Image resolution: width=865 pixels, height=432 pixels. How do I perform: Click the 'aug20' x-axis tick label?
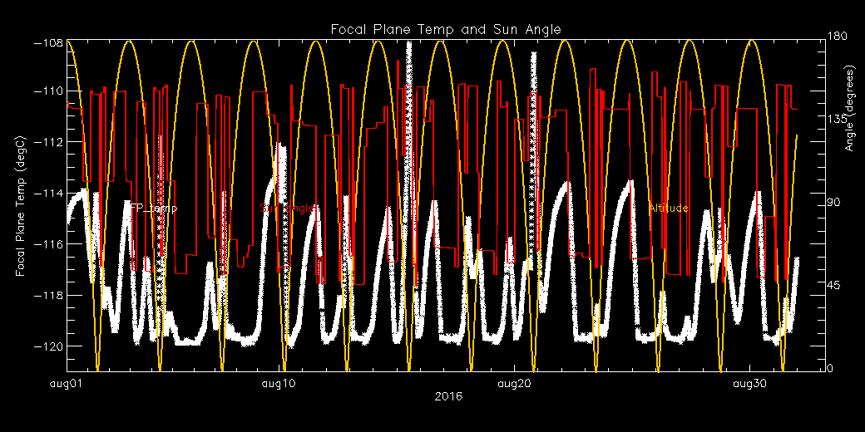[x=514, y=384]
